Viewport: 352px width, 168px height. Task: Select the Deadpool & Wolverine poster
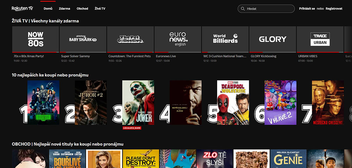click(x=233, y=102)
